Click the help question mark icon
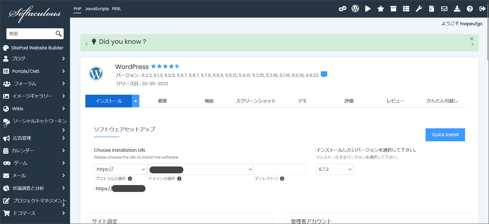Image resolution: width=489 pixels, height=224 pixels. click(470, 9)
